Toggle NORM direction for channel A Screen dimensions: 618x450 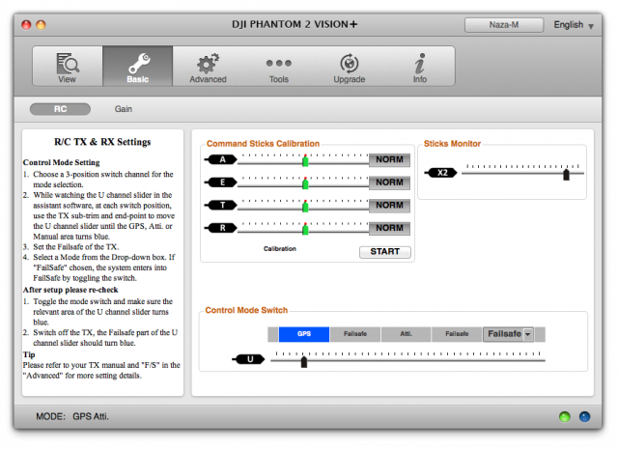coord(389,159)
